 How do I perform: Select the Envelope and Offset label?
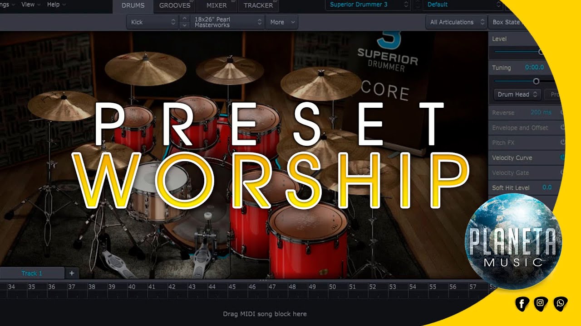520,128
